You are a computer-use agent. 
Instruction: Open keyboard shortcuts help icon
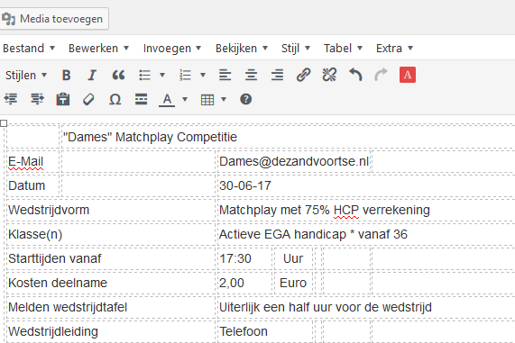(x=245, y=99)
